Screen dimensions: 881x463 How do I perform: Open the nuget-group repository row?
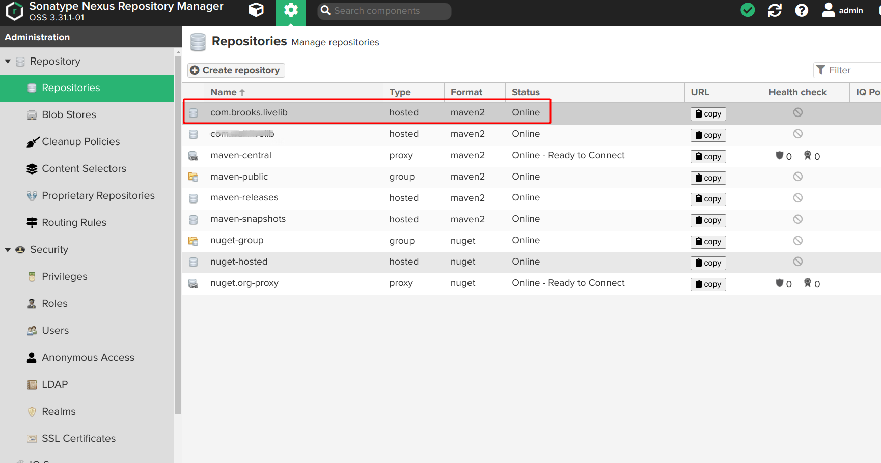532,241
